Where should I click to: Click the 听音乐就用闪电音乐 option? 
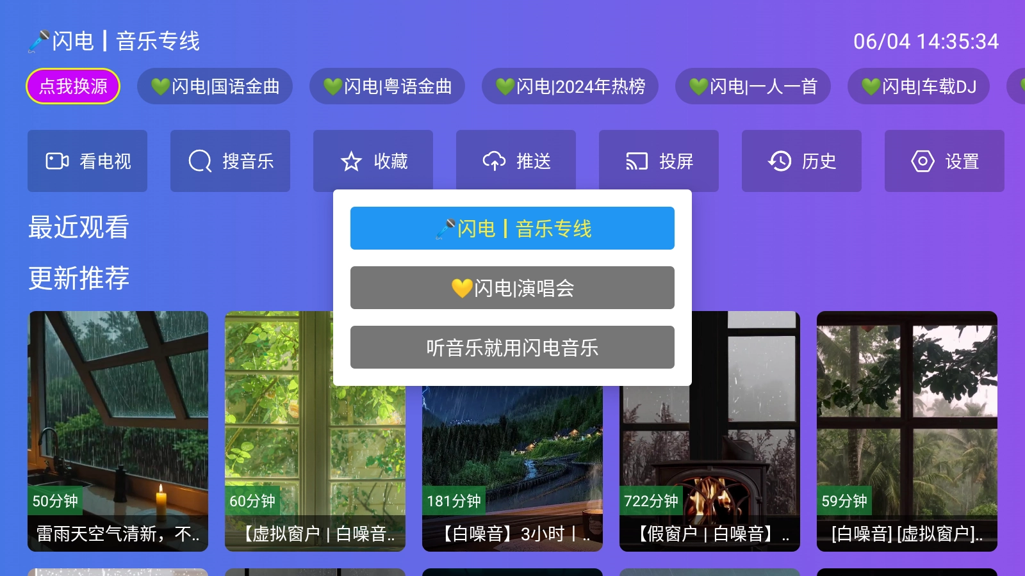tap(512, 348)
